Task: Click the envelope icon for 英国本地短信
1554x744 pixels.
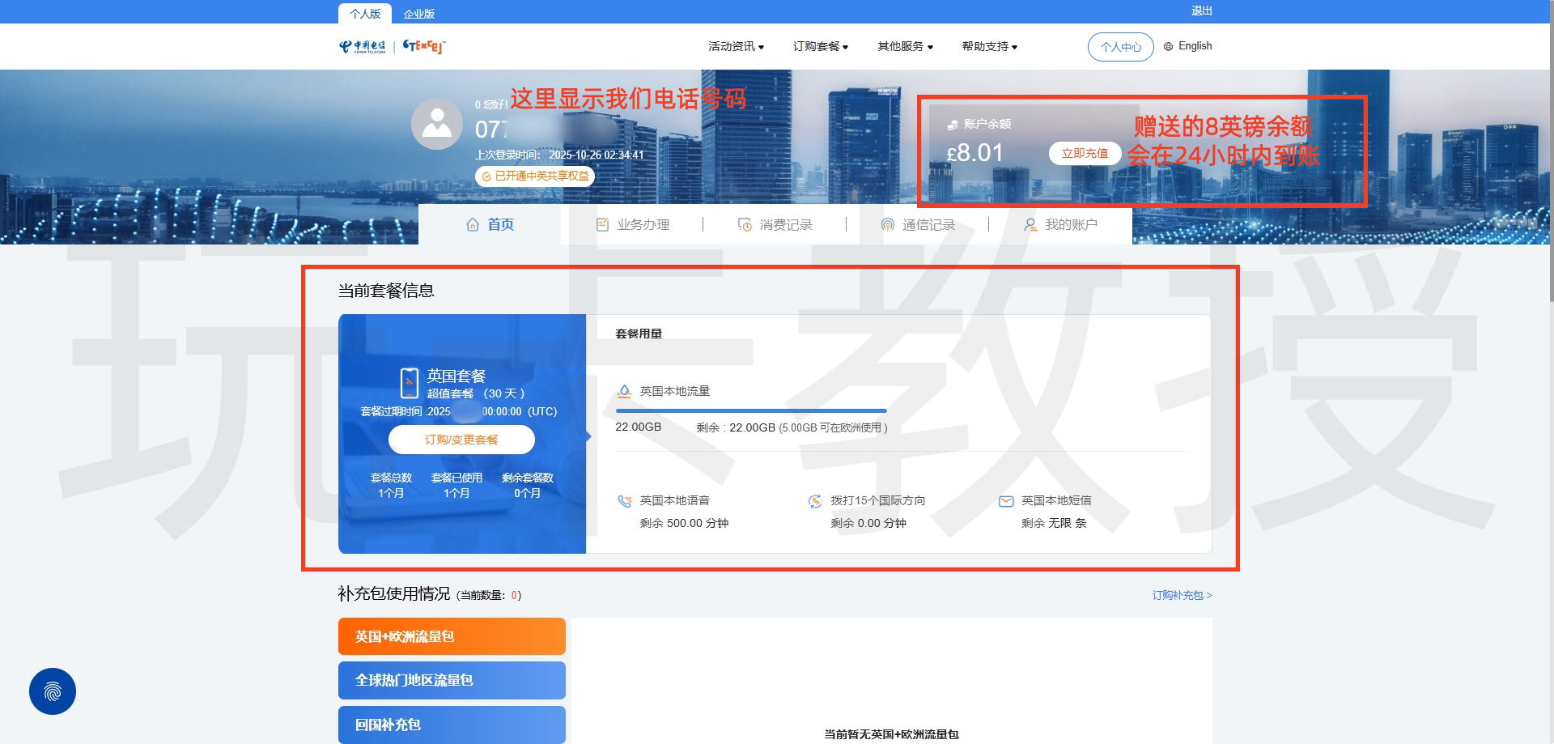Action: point(1006,501)
